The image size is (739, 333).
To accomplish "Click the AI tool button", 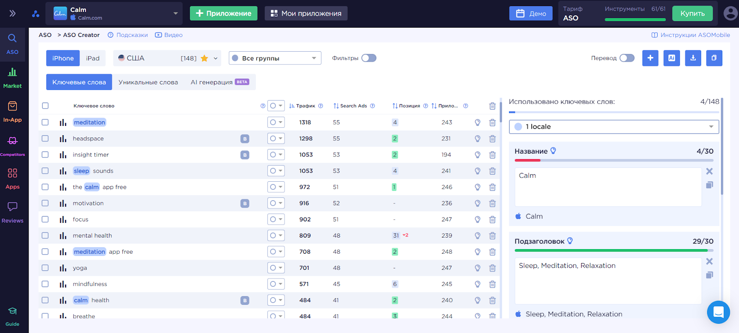I will pos(672,58).
